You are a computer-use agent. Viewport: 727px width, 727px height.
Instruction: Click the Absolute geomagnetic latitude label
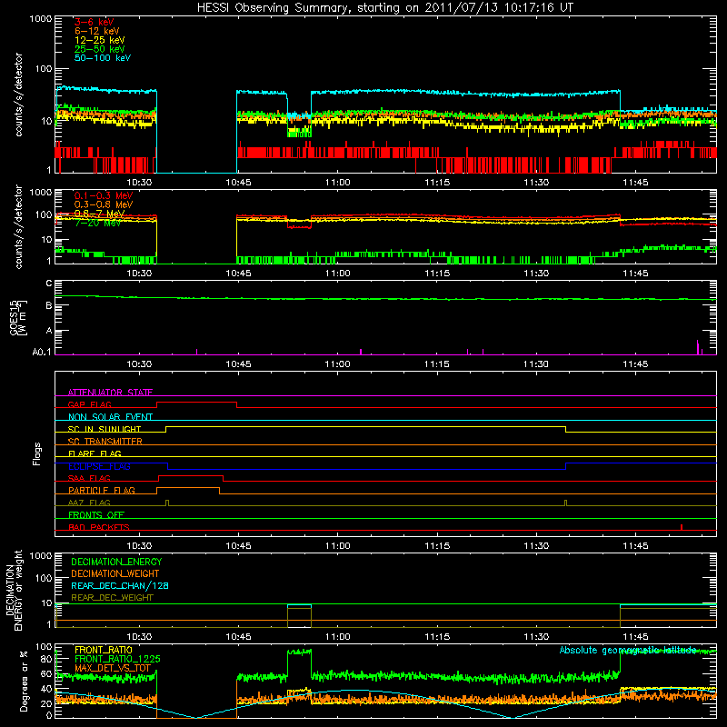tap(628, 650)
